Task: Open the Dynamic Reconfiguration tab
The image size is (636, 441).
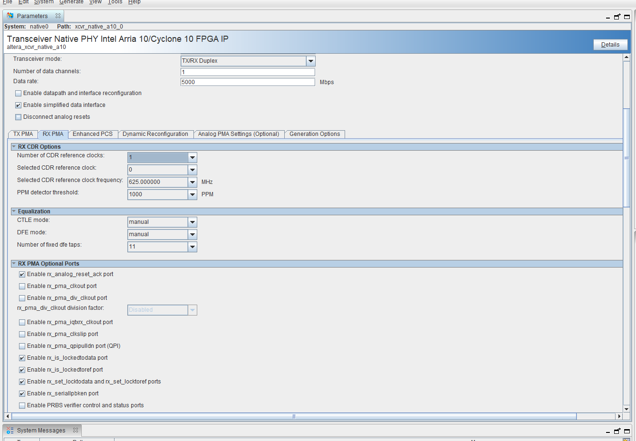Action: [x=155, y=134]
